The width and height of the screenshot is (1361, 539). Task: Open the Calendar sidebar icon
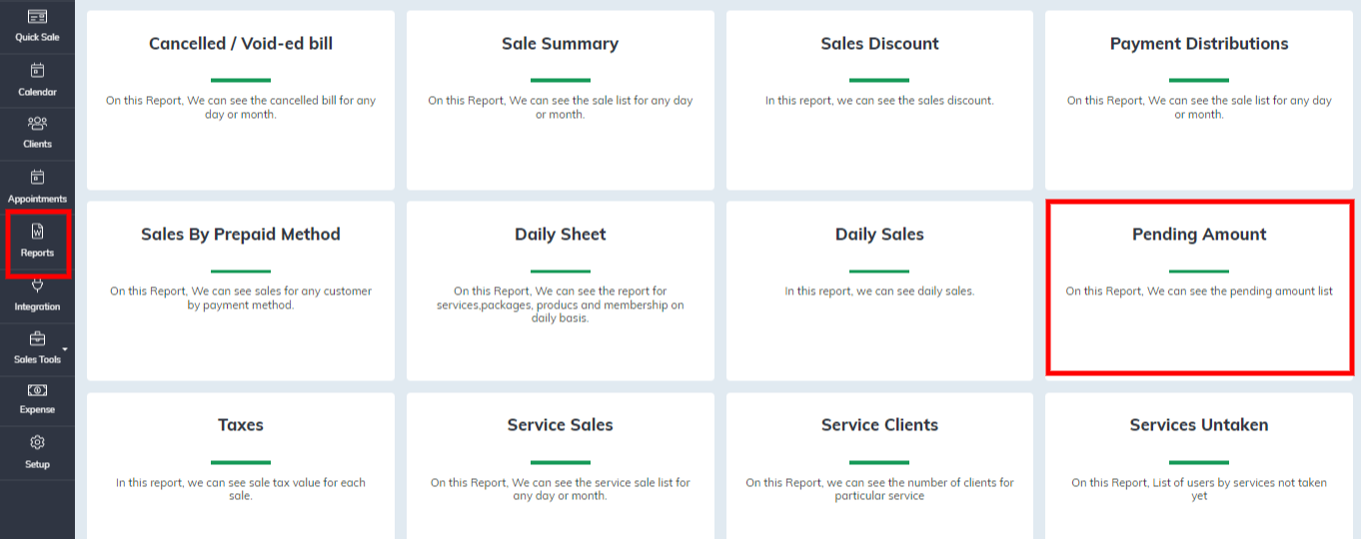pos(37,70)
